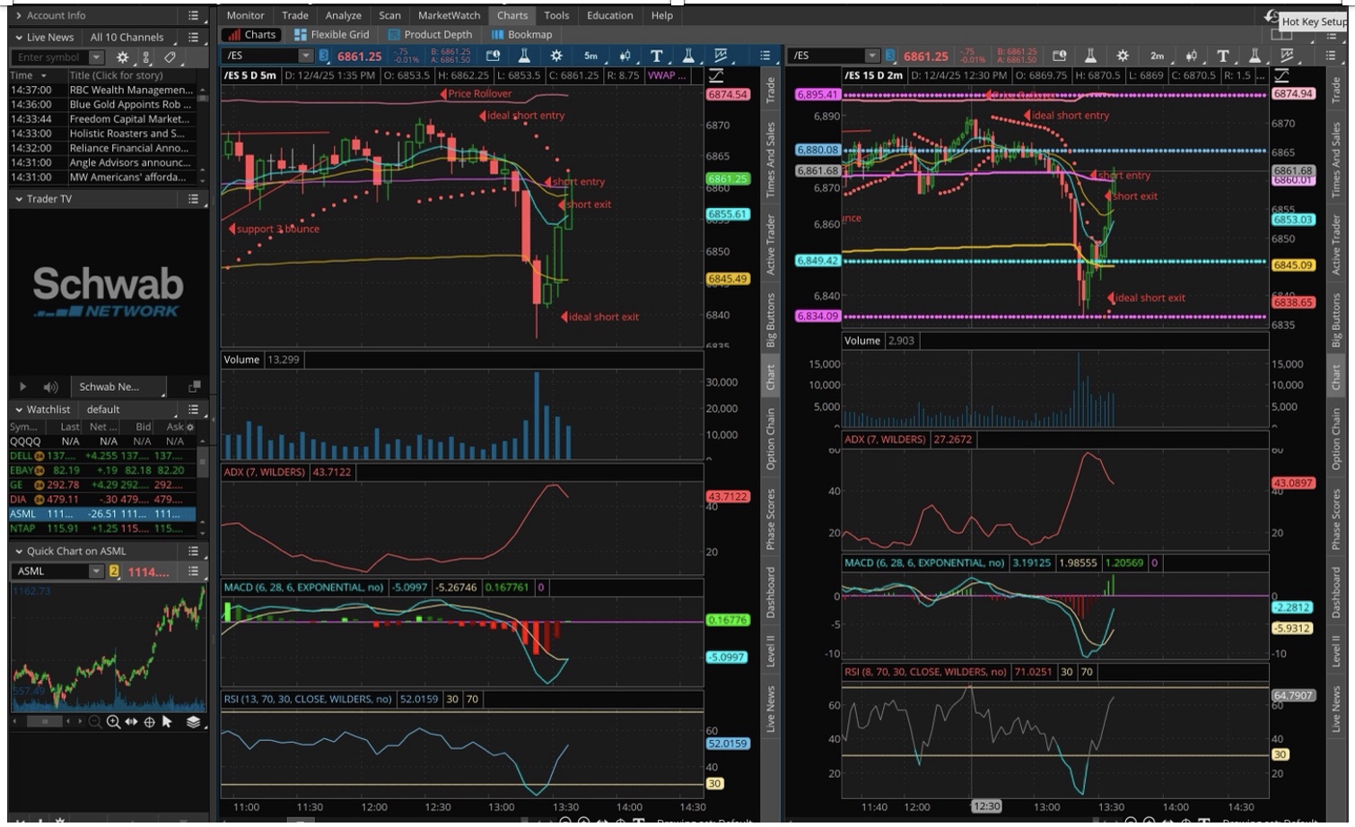Mute Trader TV with the speaker icon
Image resolution: width=1355 pixels, height=827 pixels.
[x=50, y=387]
